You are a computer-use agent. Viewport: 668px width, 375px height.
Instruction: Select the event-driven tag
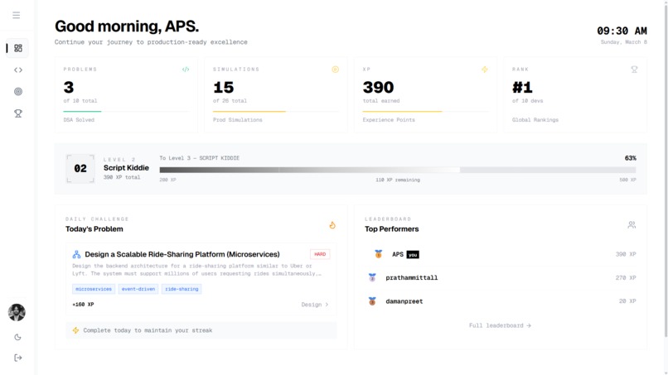pyautogui.click(x=138, y=289)
